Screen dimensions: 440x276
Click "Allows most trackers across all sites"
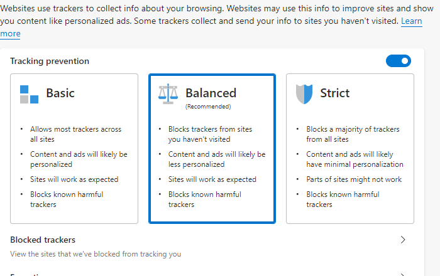tap(75, 134)
